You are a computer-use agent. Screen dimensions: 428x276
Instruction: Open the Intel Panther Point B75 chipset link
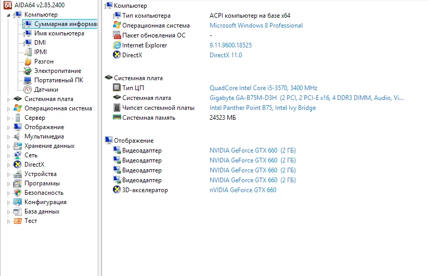click(263, 108)
